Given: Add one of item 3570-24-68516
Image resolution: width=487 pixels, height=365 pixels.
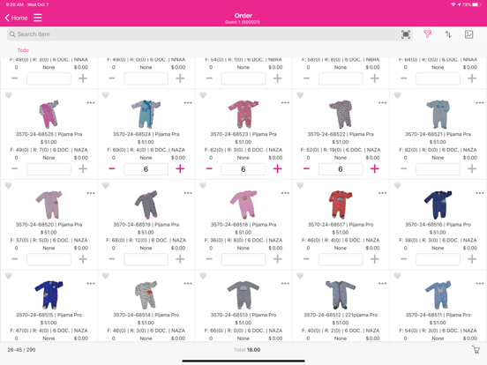Looking at the screenshot, I should point(472,259).
